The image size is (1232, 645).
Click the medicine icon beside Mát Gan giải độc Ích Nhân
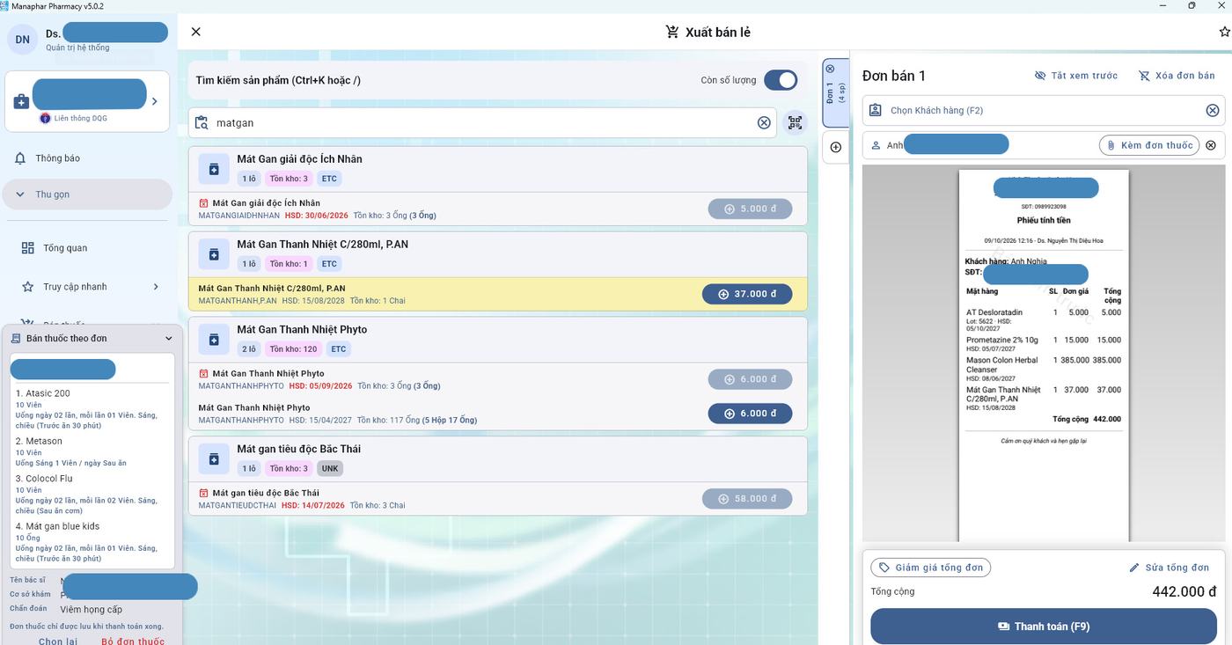pos(214,169)
